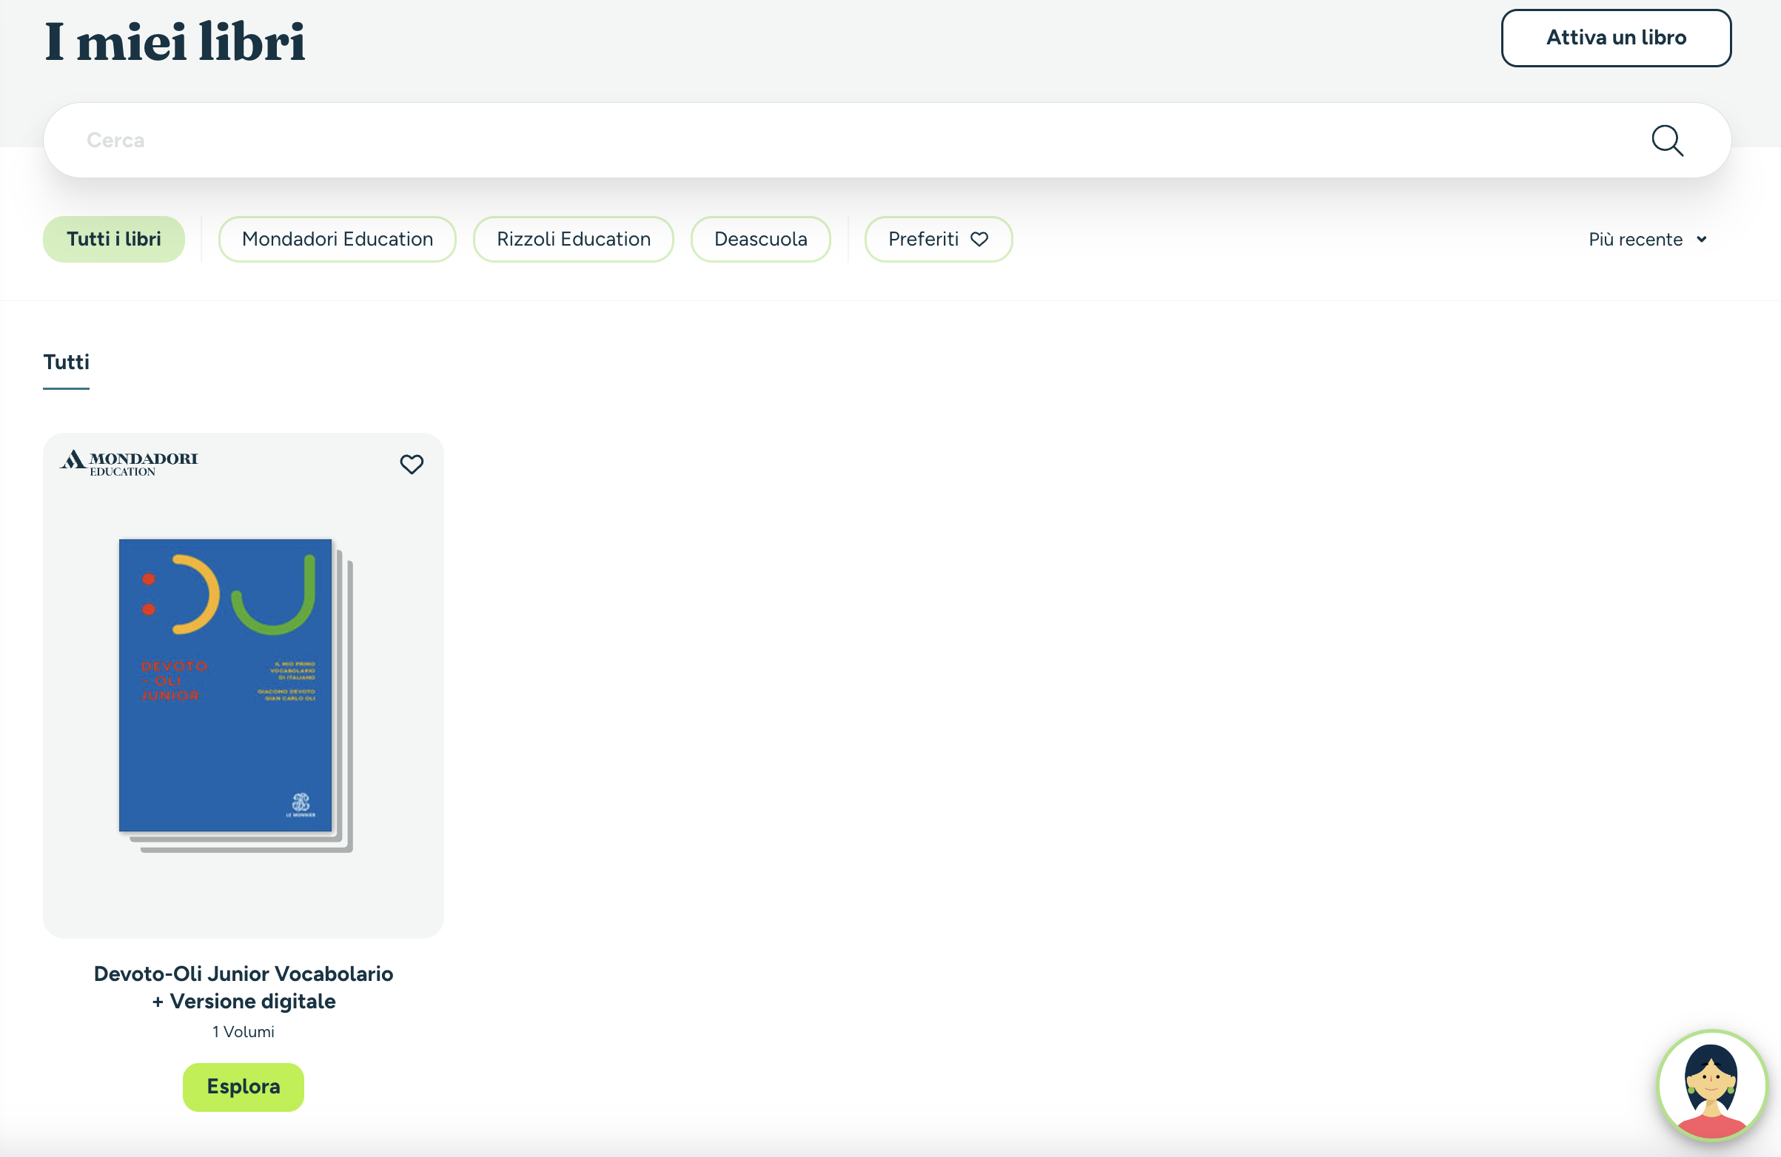The width and height of the screenshot is (1781, 1157).
Task: Filter by Rizzoli Education
Action: (573, 240)
